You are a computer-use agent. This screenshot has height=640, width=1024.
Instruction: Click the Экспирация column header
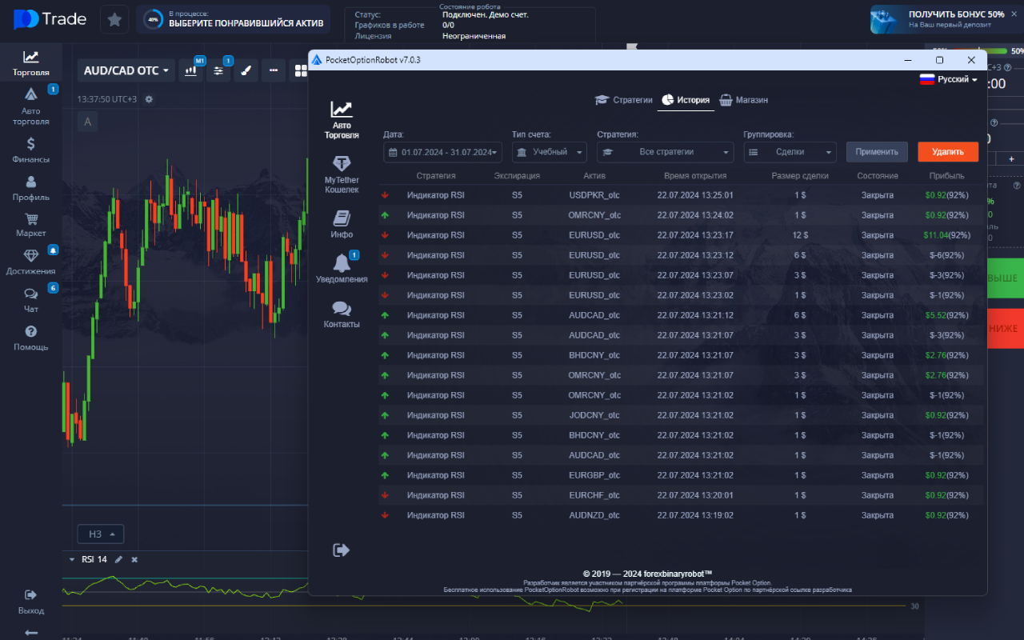[517, 176]
